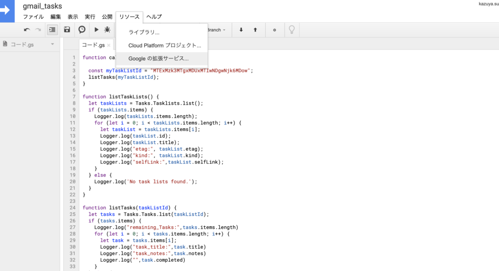The height and width of the screenshot is (271, 499).
Task: Click the light bulb icon
Action: point(291,30)
